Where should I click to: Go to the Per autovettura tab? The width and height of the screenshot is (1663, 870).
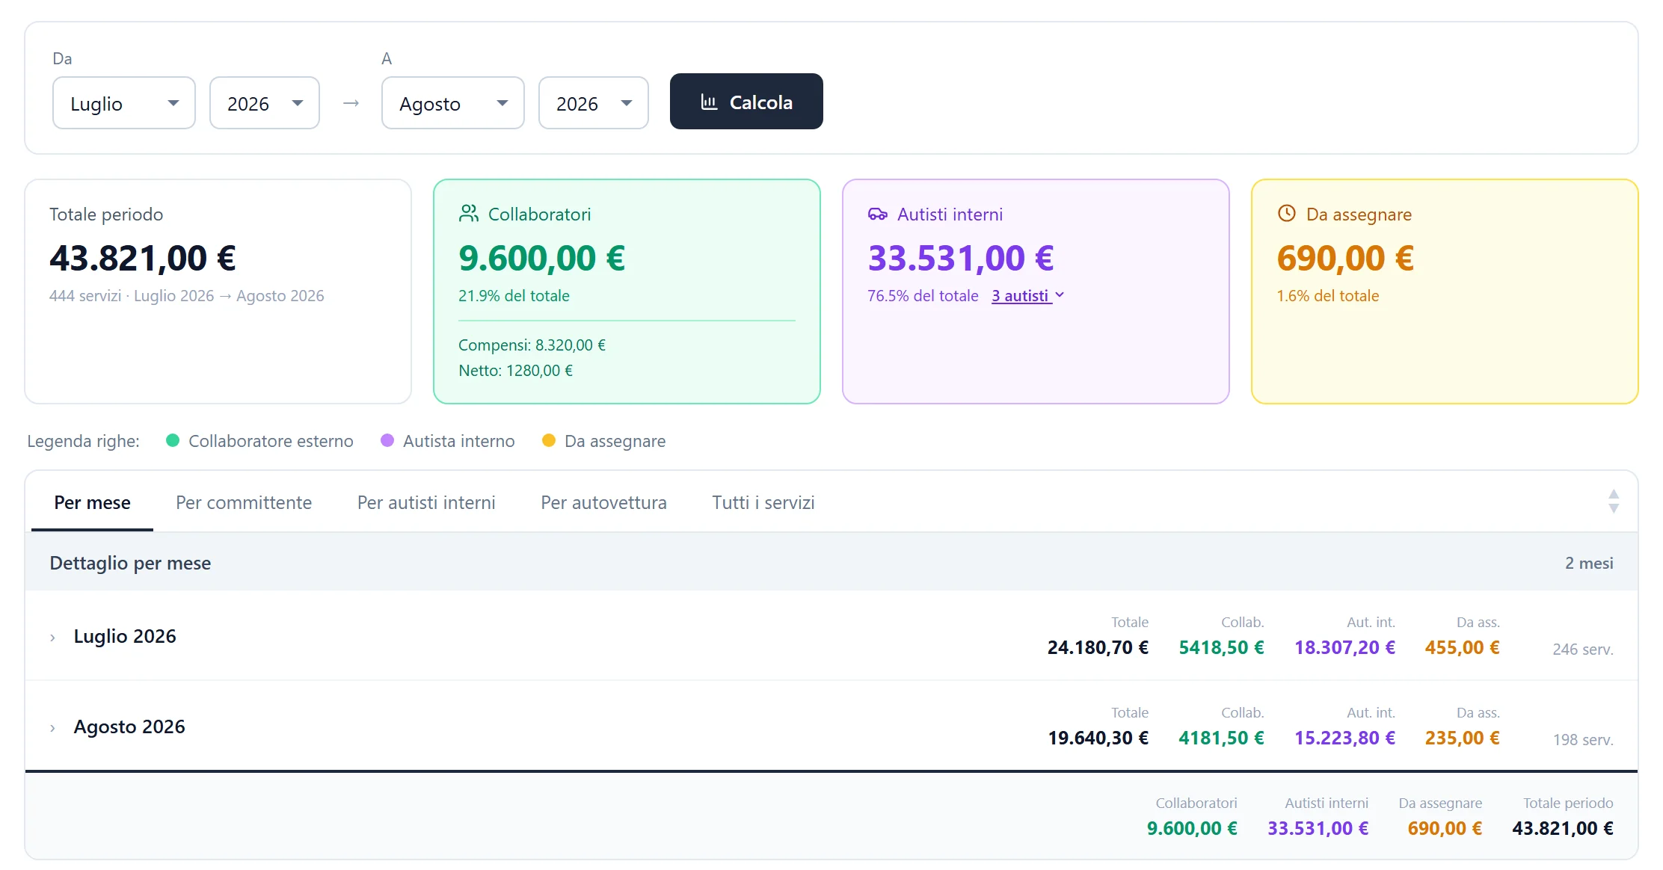pos(603,502)
